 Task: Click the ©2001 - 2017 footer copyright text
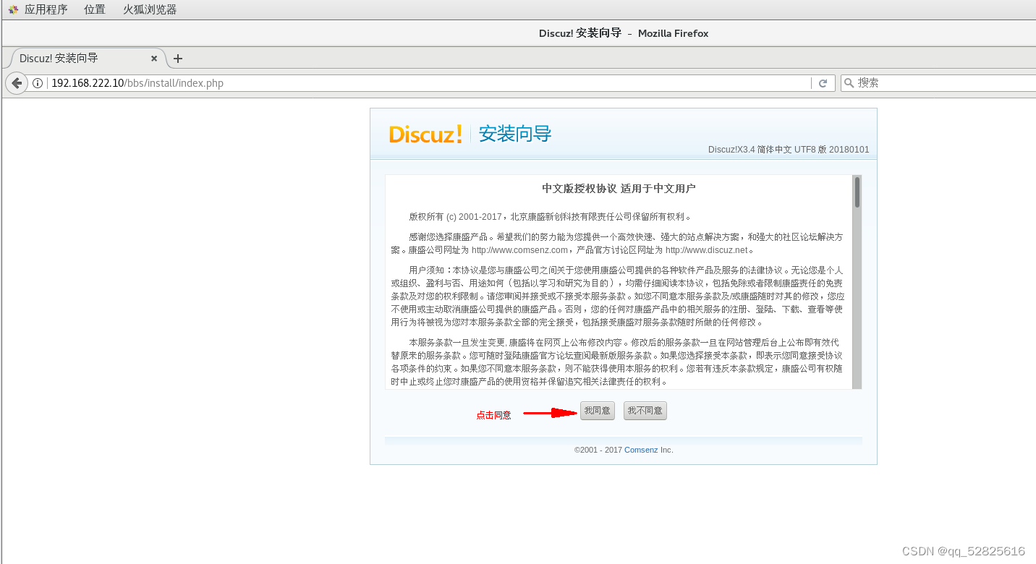pyautogui.click(x=598, y=450)
